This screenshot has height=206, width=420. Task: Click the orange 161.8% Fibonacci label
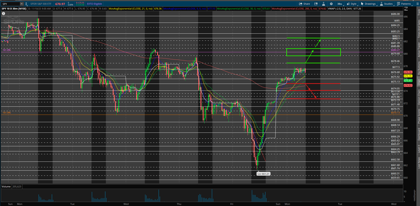click(6, 113)
